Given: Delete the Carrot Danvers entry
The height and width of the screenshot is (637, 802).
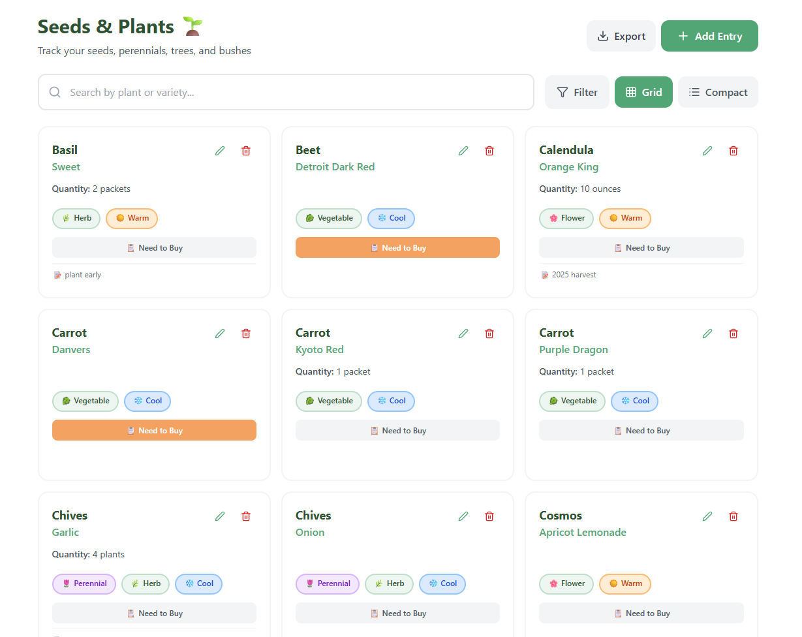Looking at the screenshot, I should (x=246, y=334).
